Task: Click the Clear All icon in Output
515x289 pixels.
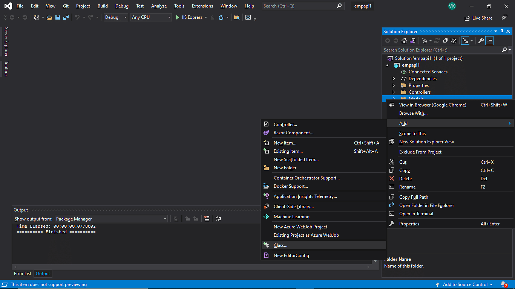Action: (x=207, y=219)
